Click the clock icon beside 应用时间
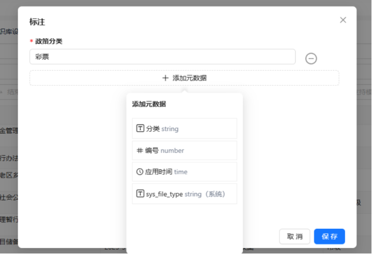 pyautogui.click(x=140, y=172)
